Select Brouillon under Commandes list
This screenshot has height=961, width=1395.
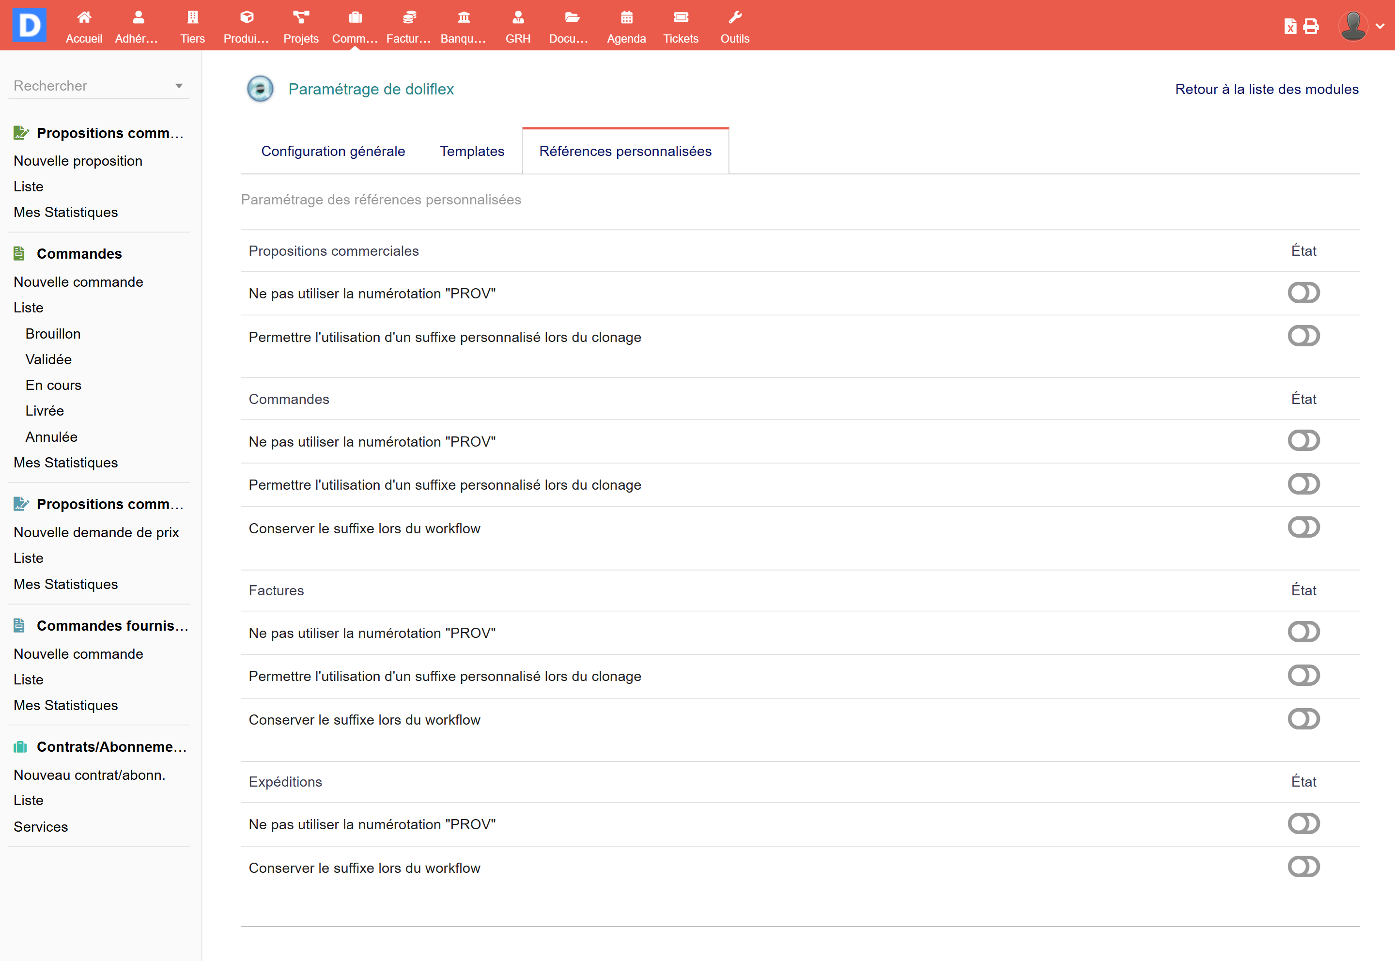coord(53,334)
